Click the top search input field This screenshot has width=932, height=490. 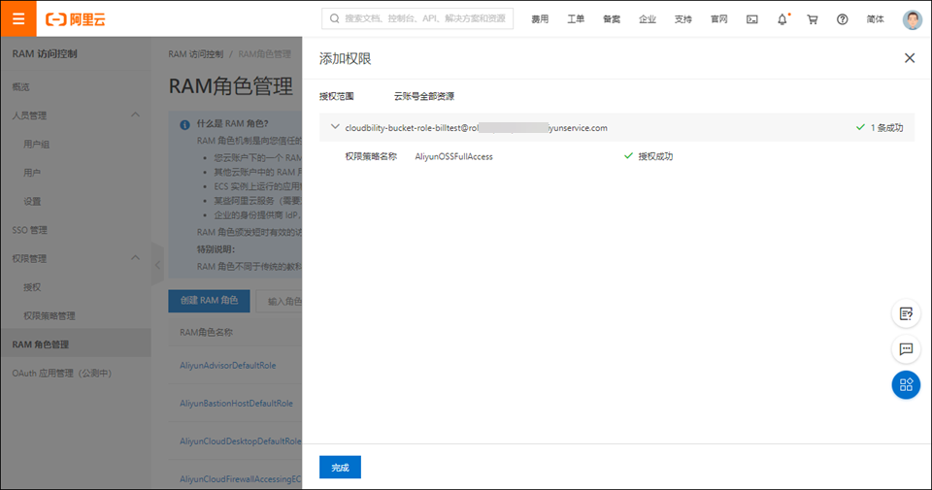417,18
